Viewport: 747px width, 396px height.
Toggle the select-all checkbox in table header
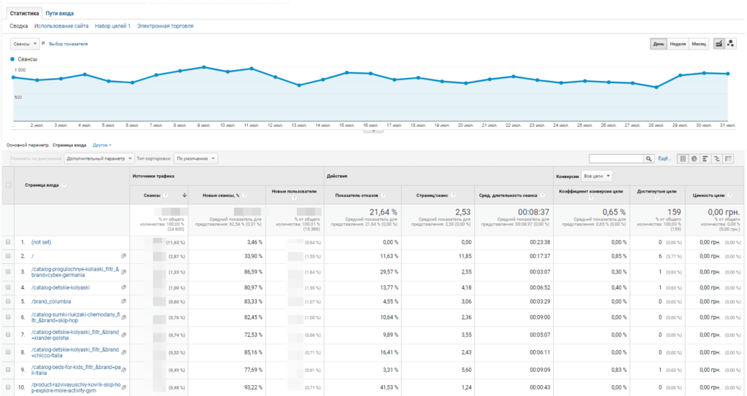[x=8, y=185]
